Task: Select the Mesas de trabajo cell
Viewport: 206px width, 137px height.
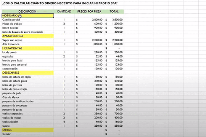Action: coord(28,24)
